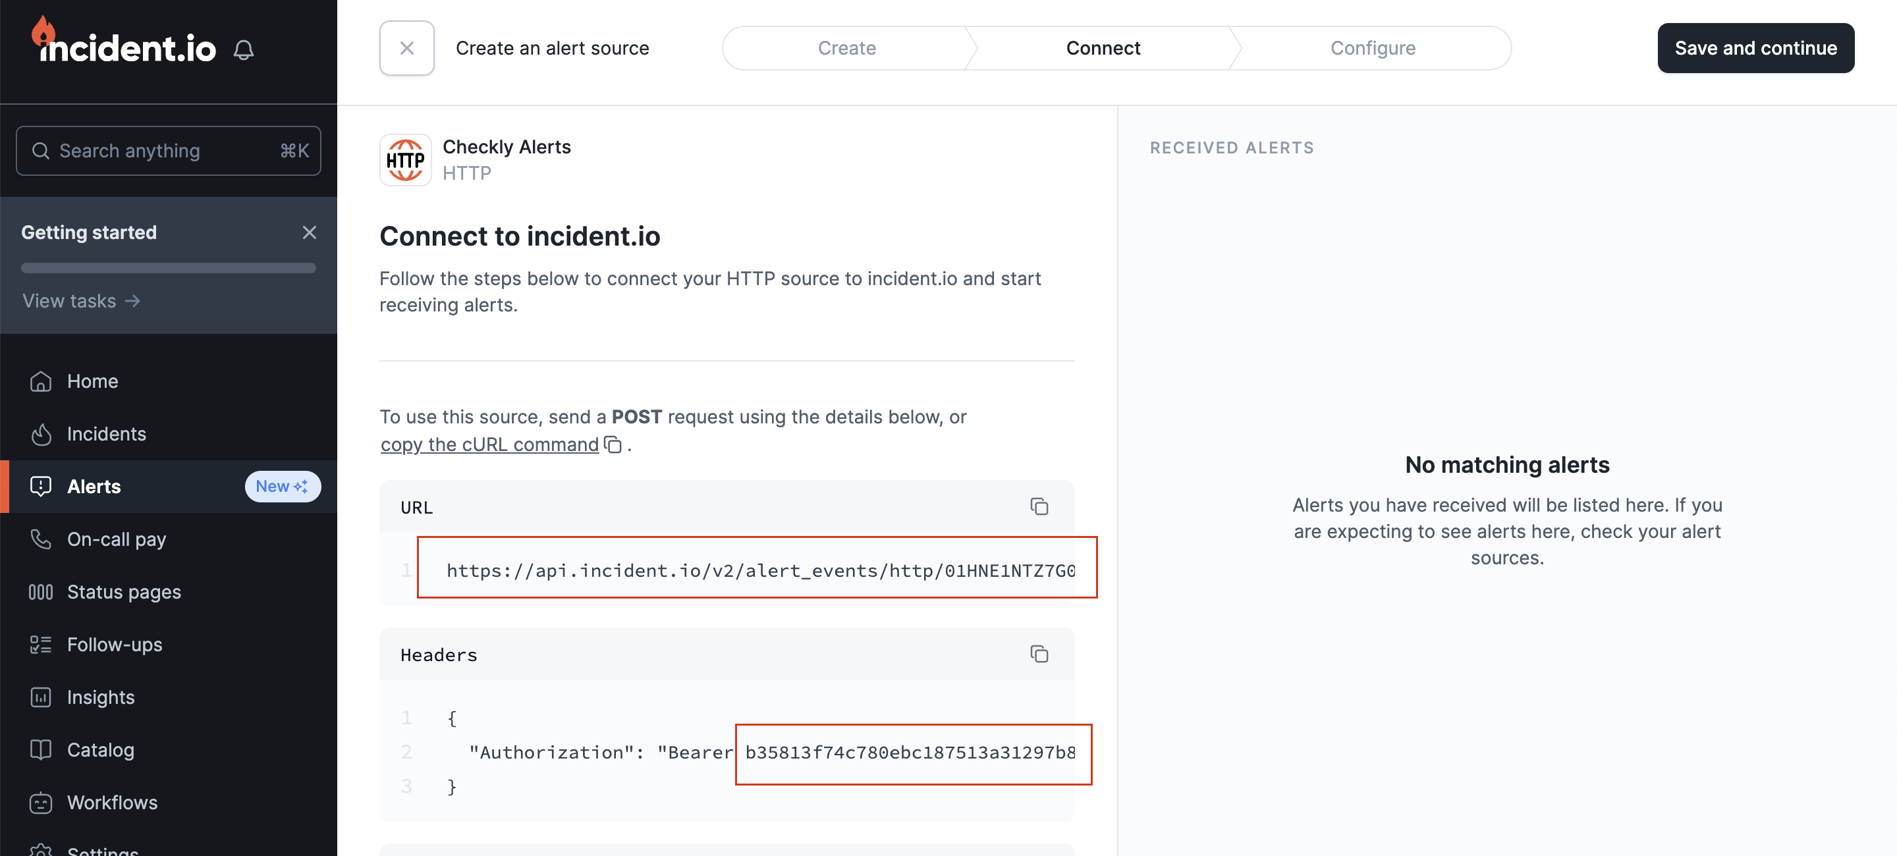This screenshot has height=856, width=1897.
Task: Click the notification bell icon
Action: 244,50
